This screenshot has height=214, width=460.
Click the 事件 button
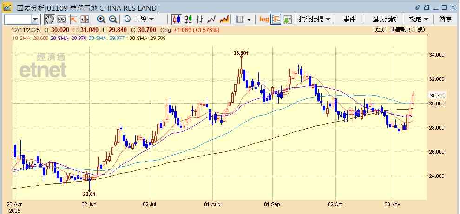pos(349,19)
